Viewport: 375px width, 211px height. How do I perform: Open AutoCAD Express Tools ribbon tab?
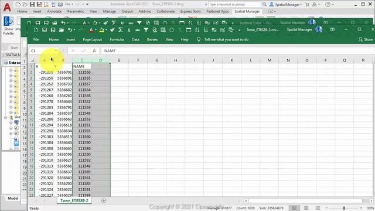(x=190, y=11)
